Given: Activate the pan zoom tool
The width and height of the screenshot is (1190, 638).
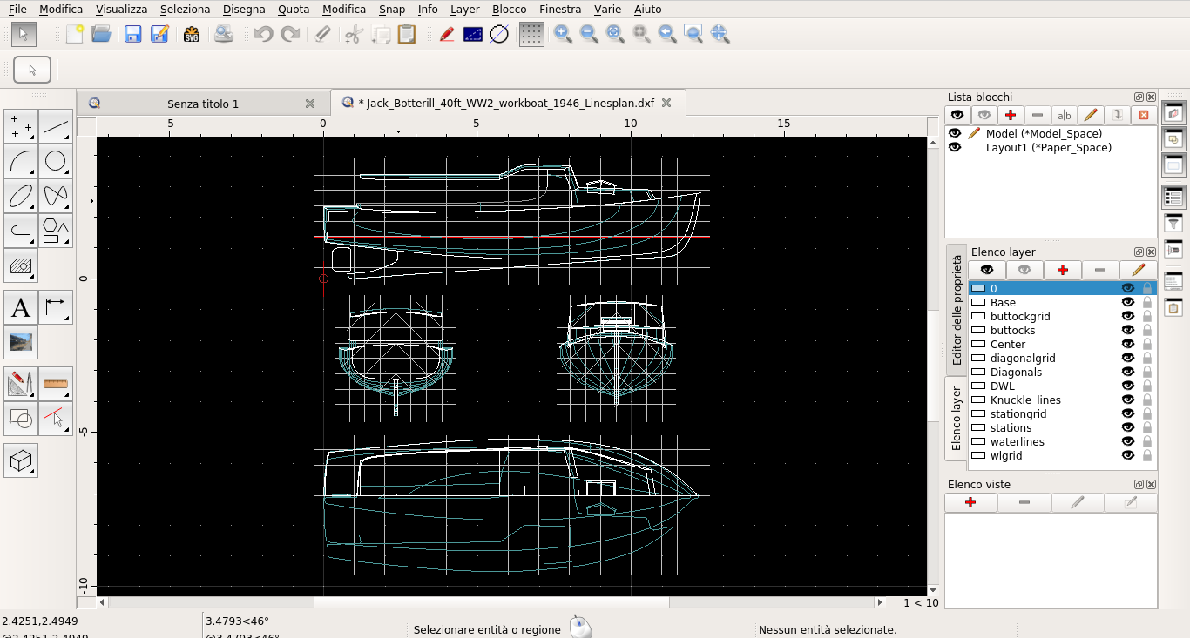Looking at the screenshot, I should tap(720, 34).
